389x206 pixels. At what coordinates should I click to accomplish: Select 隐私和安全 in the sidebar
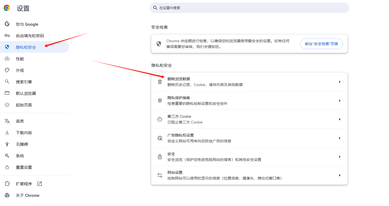(34, 47)
